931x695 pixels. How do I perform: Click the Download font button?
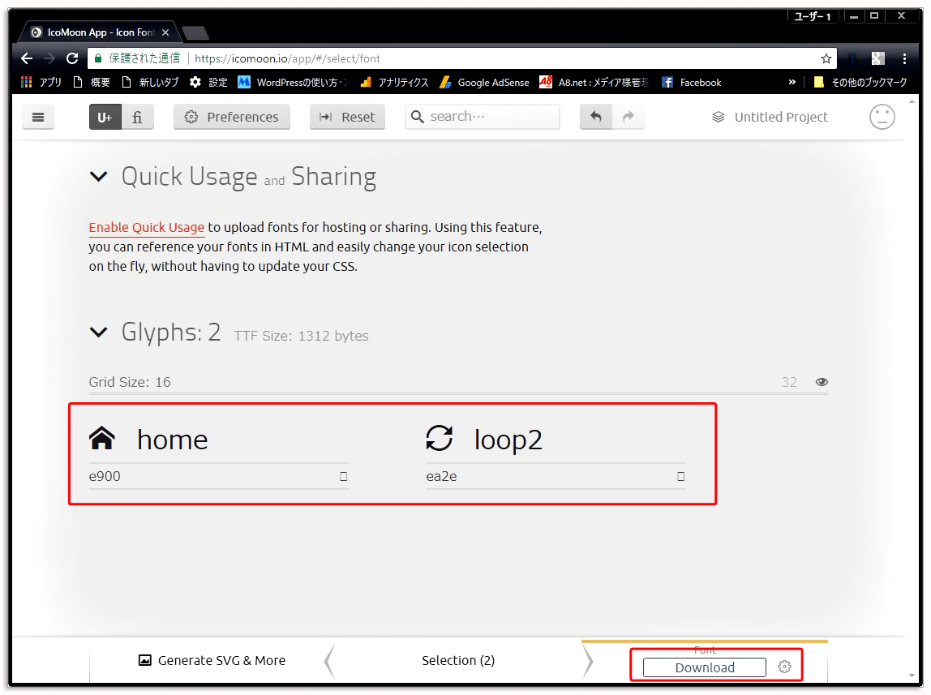(x=704, y=667)
